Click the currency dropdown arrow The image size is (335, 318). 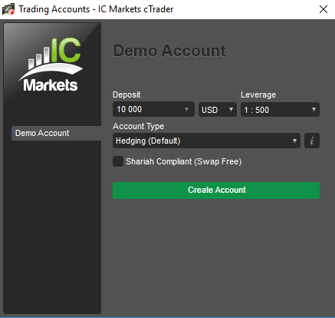231,109
